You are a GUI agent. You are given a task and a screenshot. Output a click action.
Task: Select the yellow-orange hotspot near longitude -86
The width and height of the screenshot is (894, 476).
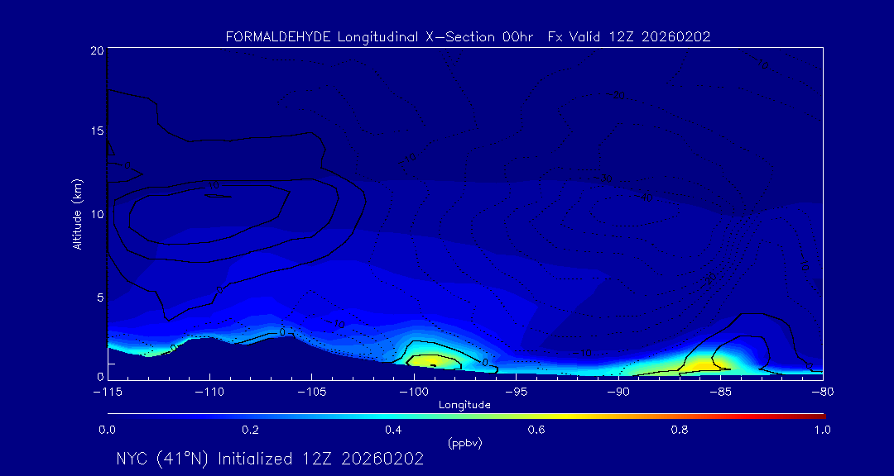tap(704, 364)
